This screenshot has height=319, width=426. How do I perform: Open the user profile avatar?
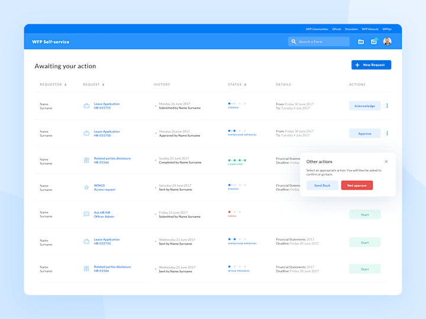(387, 41)
